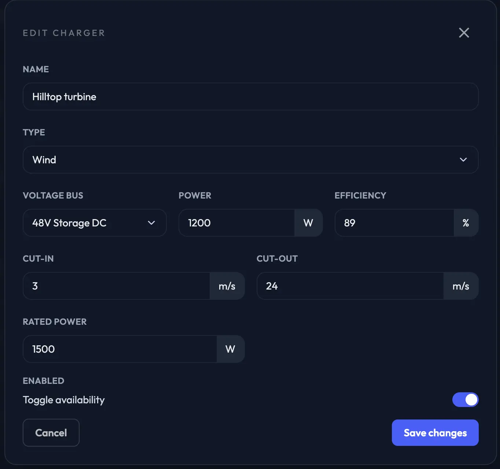The image size is (500, 469).
Task: Close the Edit Charger dialog
Action: click(x=464, y=33)
